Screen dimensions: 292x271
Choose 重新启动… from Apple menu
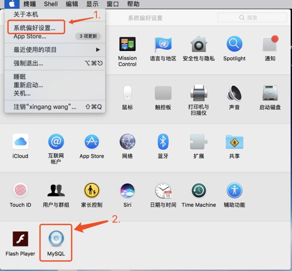pos(55,85)
